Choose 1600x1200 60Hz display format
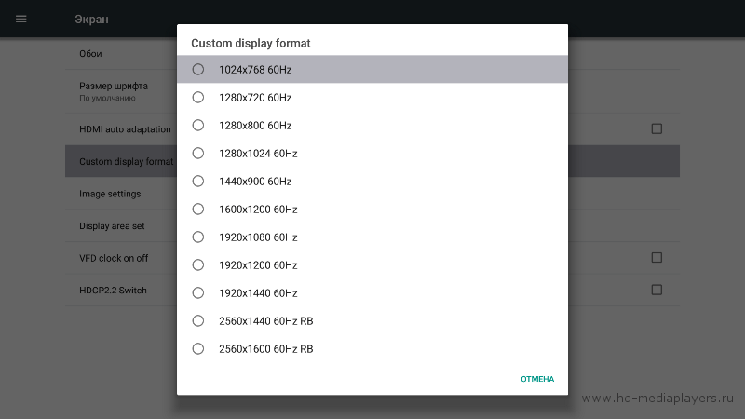Viewport: 745px width, 419px height. point(372,209)
